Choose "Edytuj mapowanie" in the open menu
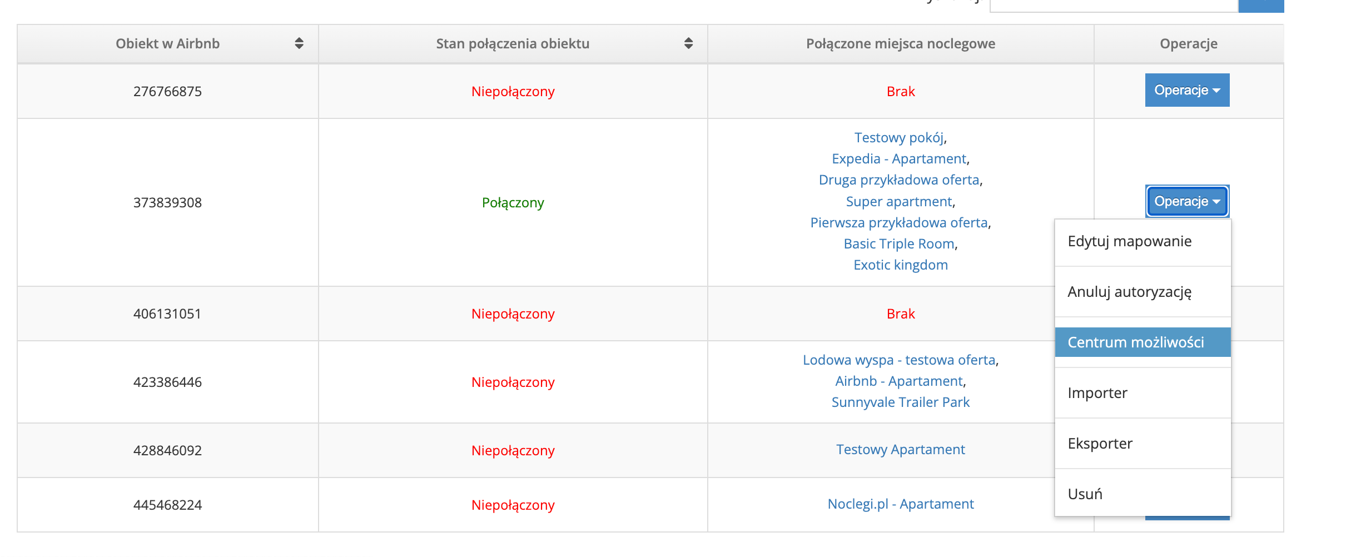The height and width of the screenshot is (557, 1351). coord(1129,241)
